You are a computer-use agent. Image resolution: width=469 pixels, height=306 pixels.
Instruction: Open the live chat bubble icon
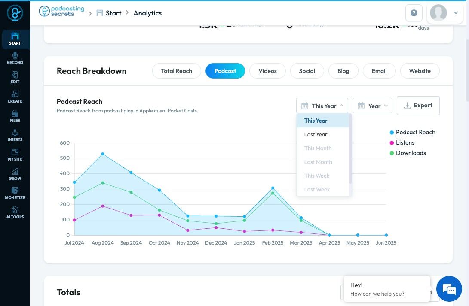[x=449, y=289]
